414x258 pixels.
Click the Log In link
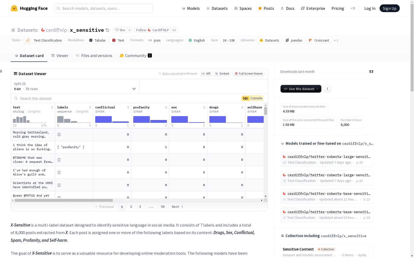[x=370, y=8]
